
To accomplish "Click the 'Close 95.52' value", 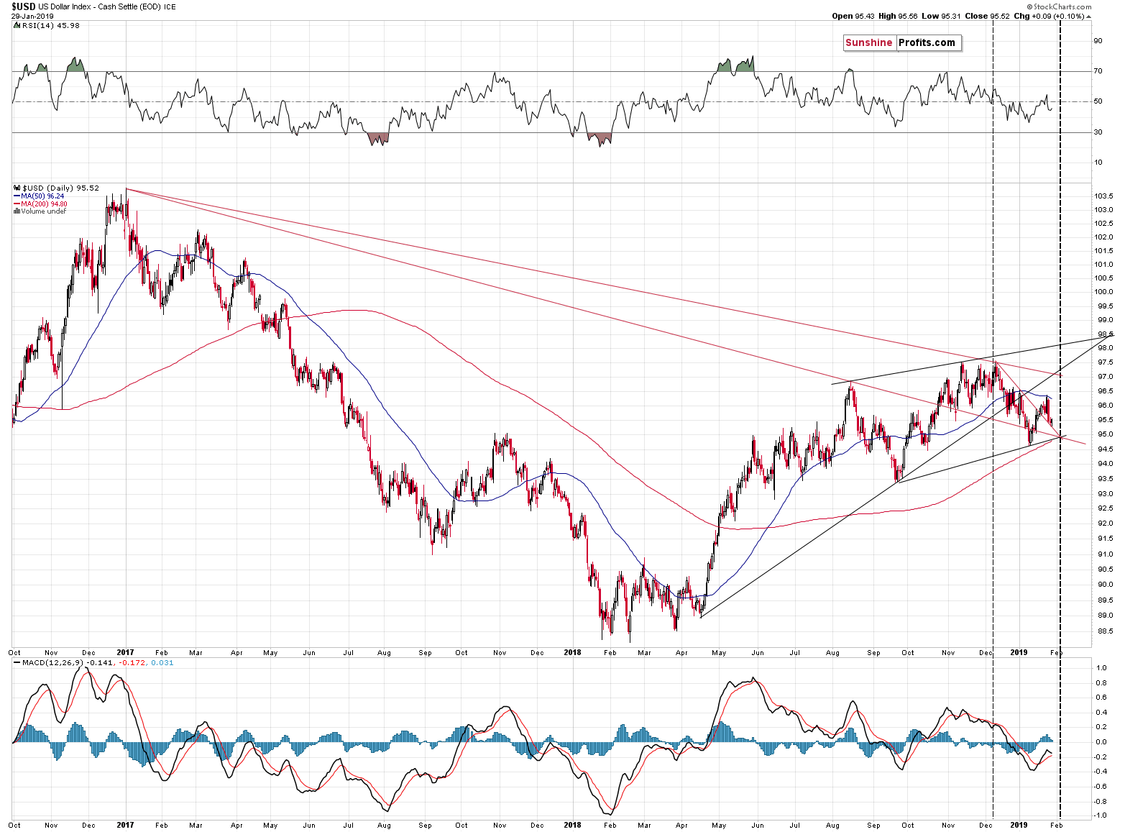I will 987,16.
